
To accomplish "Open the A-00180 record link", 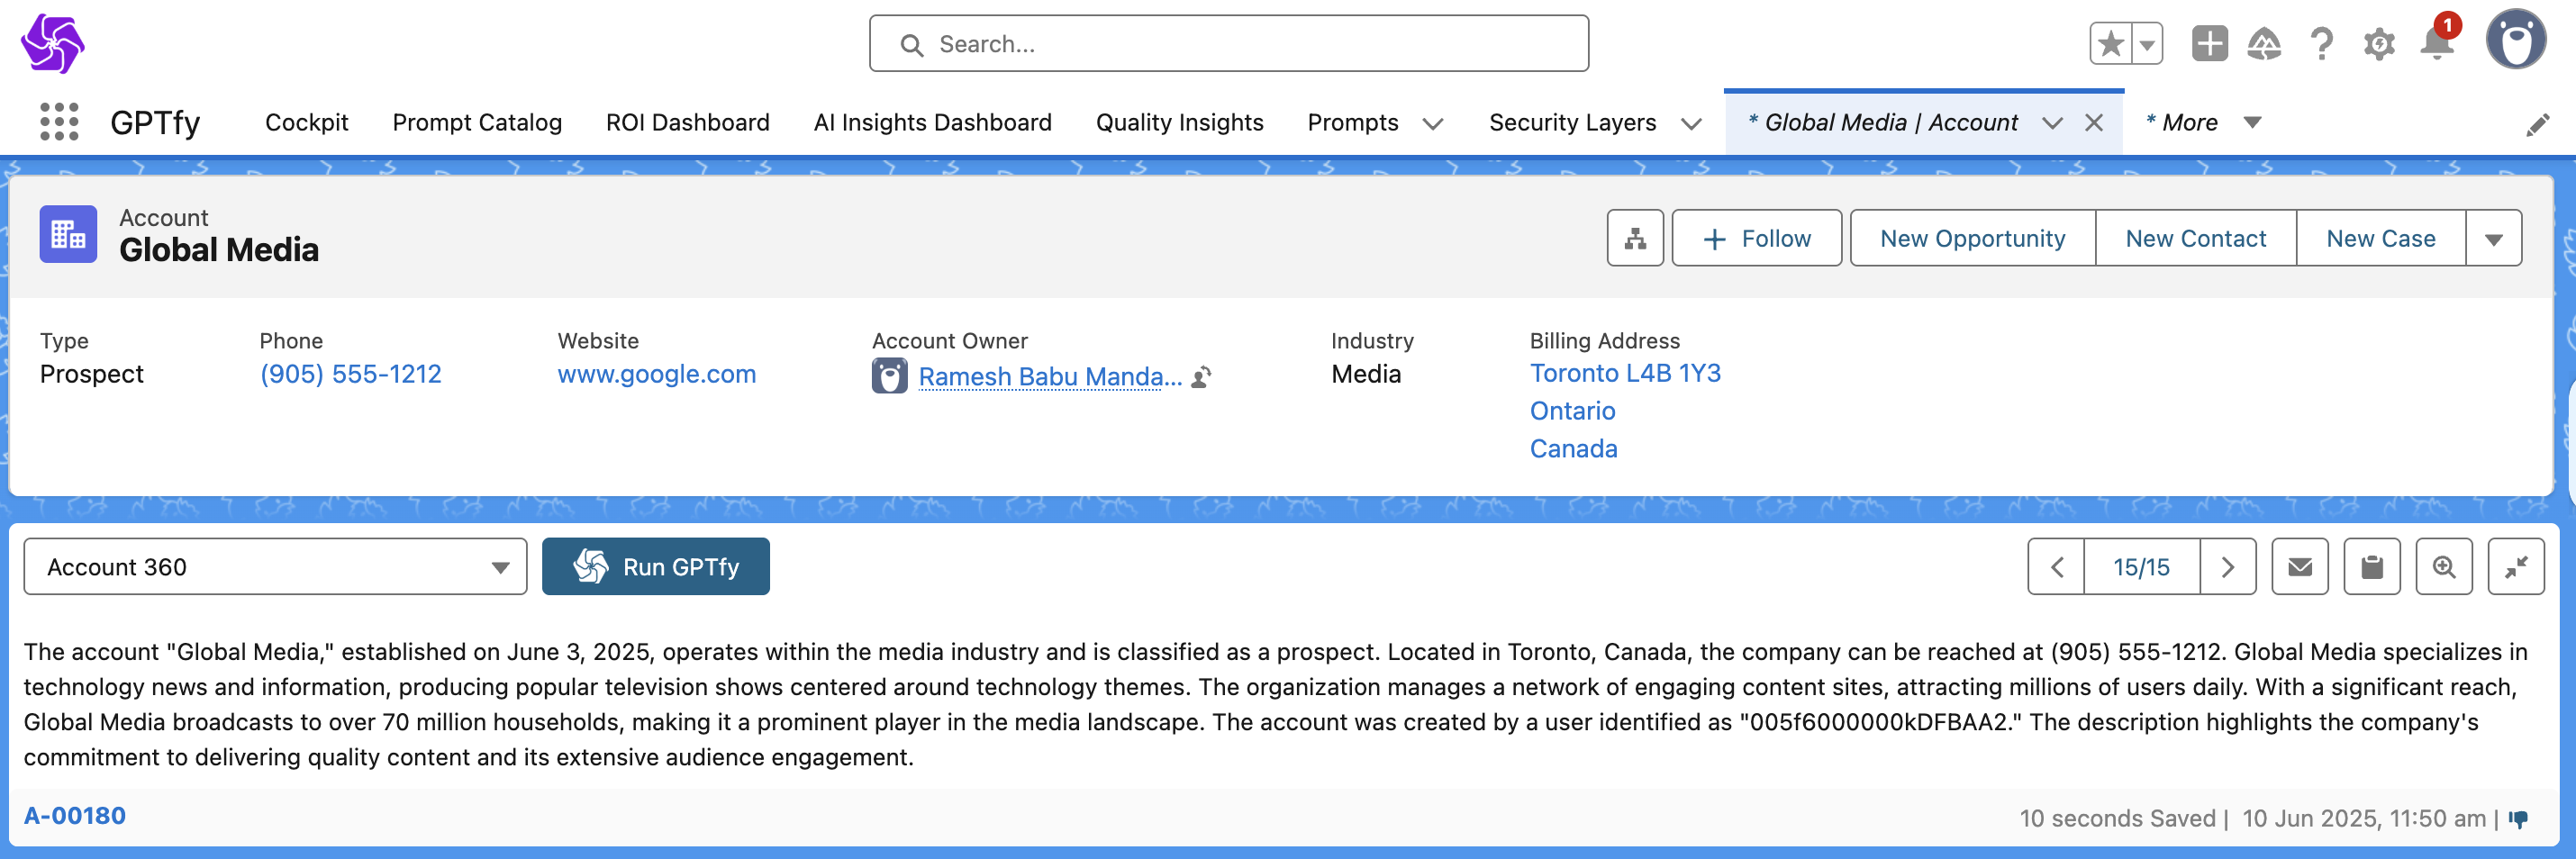I will pyautogui.click(x=75, y=816).
